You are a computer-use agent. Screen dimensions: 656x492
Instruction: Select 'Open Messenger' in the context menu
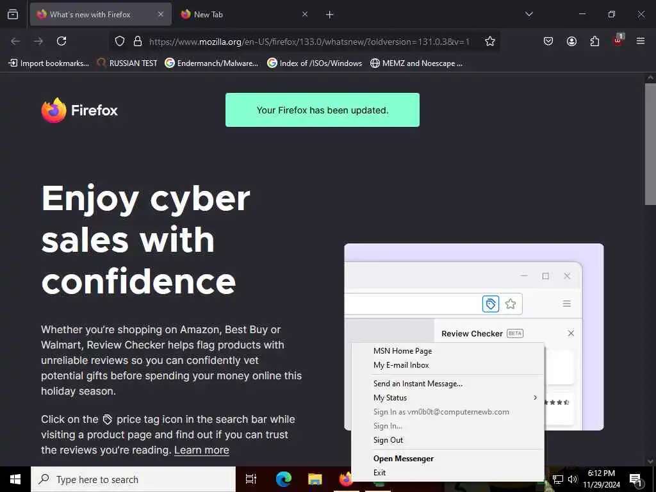tap(448, 459)
